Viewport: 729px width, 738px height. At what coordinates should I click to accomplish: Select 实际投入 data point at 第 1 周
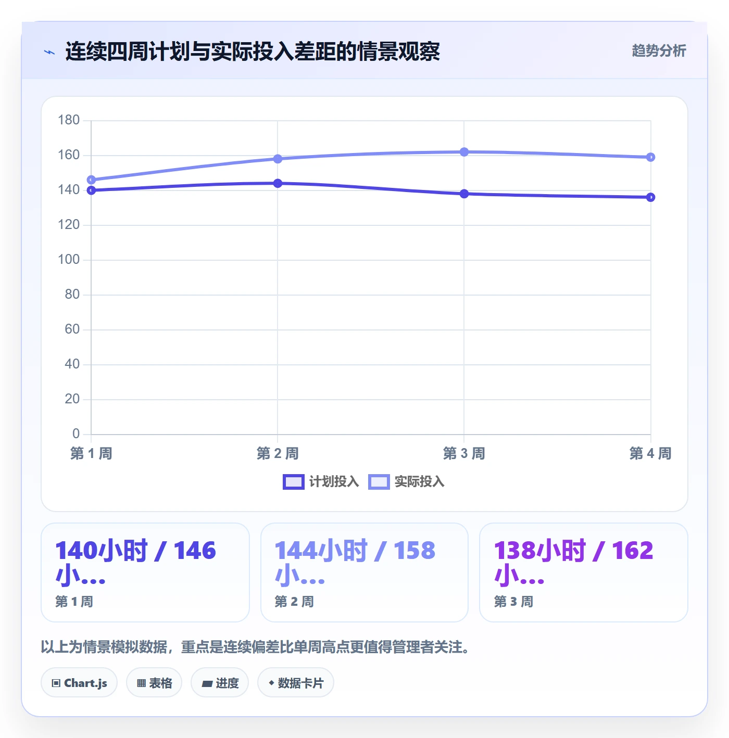click(x=91, y=180)
